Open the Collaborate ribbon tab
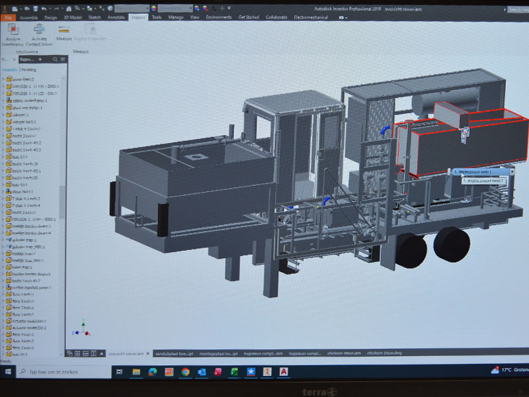Viewport: 529px width, 397px height. coord(276,17)
